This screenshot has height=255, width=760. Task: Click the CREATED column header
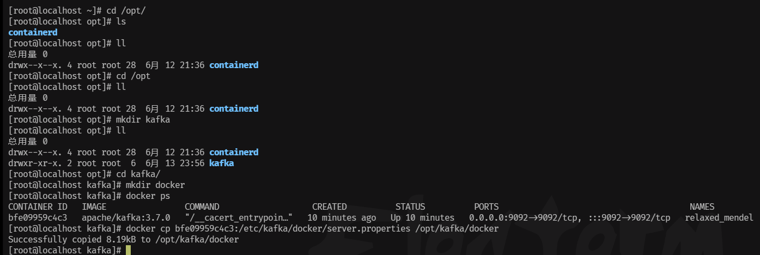(x=329, y=207)
